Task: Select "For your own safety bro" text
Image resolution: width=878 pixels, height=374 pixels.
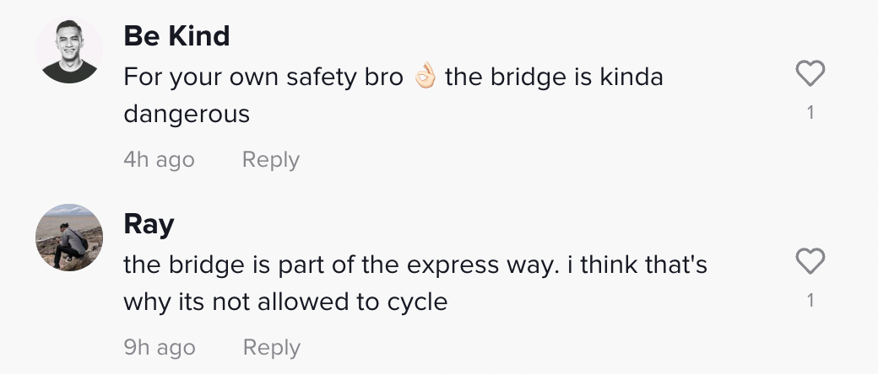Action: (263, 77)
